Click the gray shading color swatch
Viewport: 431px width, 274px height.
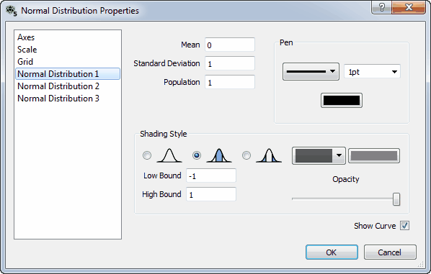374,156
